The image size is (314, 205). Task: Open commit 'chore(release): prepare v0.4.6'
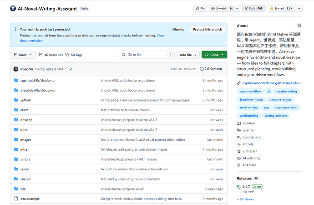pyautogui.click(x=122, y=189)
